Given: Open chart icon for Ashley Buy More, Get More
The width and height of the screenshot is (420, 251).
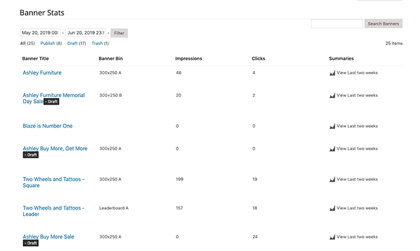Looking at the screenshot, I should [332, 149].
